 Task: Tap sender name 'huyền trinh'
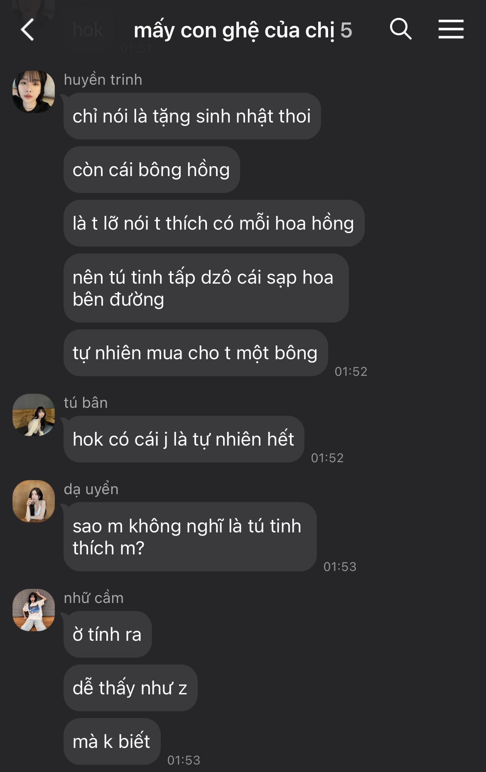103,79
